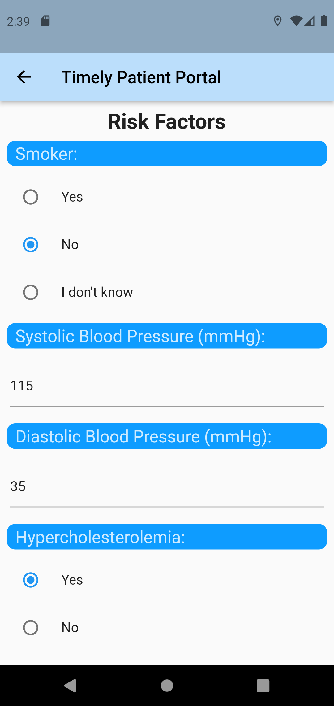
Task: Tap the Timely Patient Portal title
Action: [x=141, y=77]
